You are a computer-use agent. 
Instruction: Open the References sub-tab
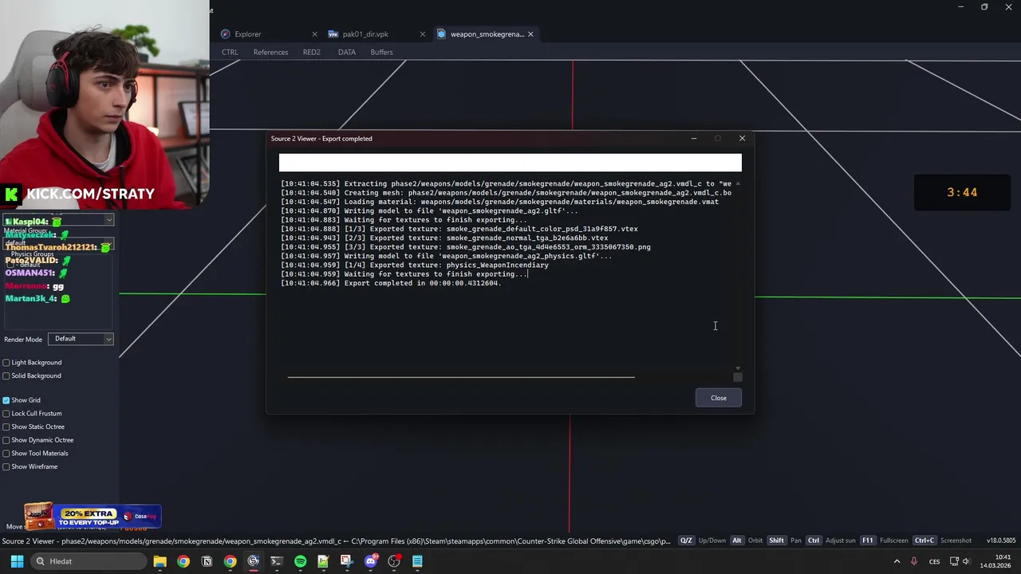point(270,52)
